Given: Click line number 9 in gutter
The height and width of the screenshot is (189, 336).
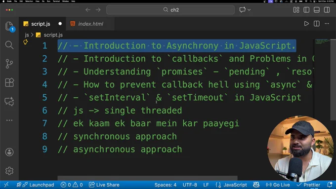Looking at the screenshot, I should [44, 150].
